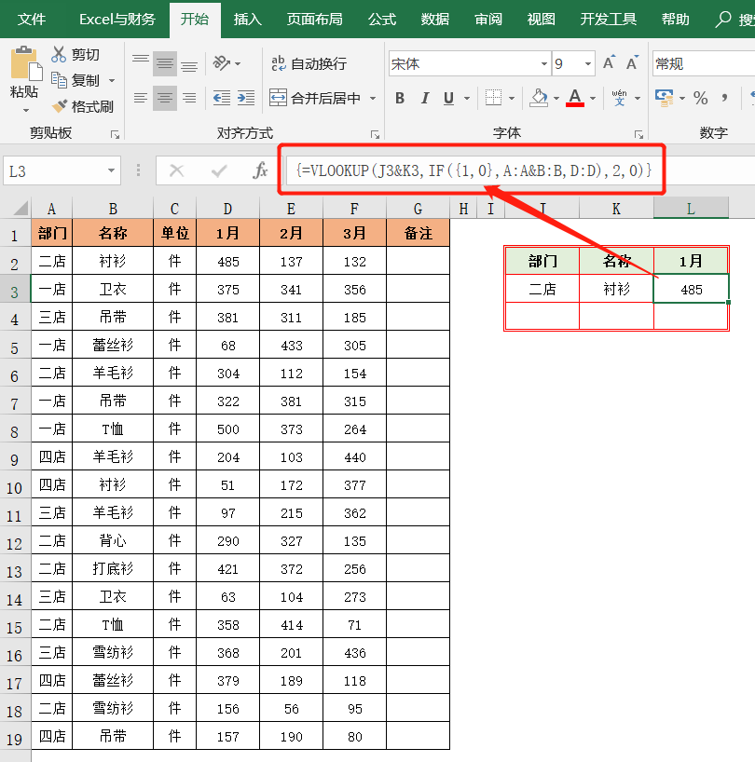The image size is (755, 762).
Task: Decrease the cell indent
Action: pyautogui.click(x=222, y=98)
